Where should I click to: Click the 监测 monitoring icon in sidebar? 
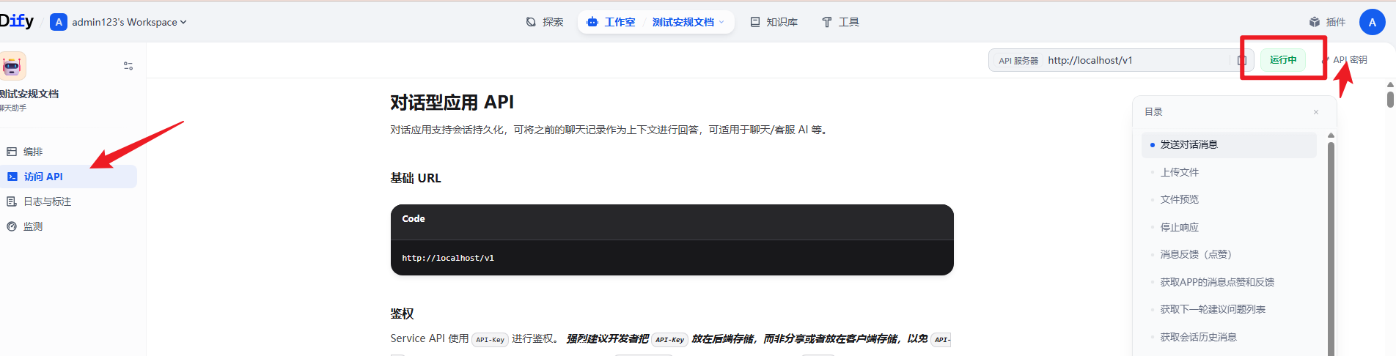coord(12,226)
